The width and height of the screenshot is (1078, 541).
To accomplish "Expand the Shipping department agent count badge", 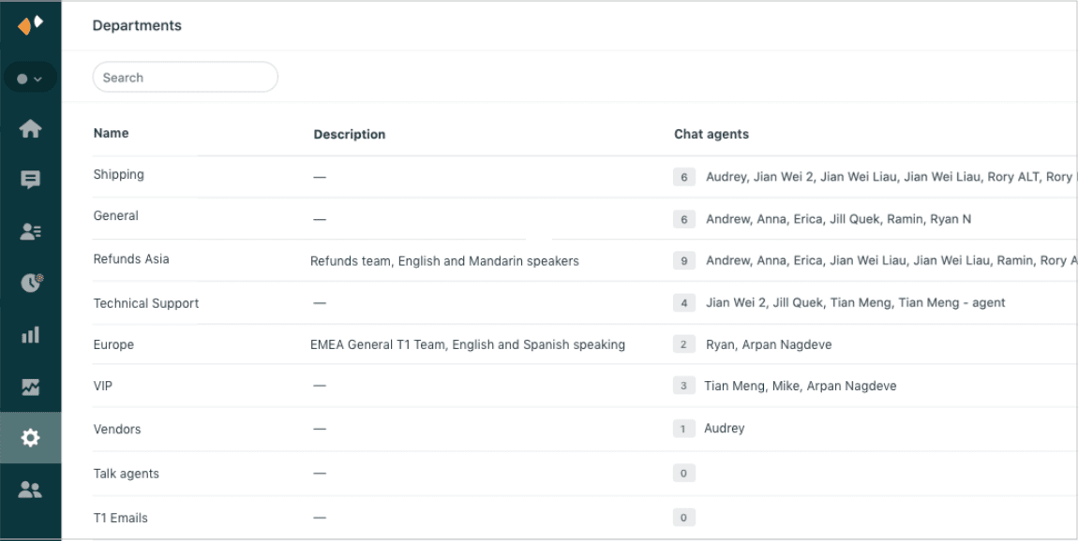I will coord(683,176).
